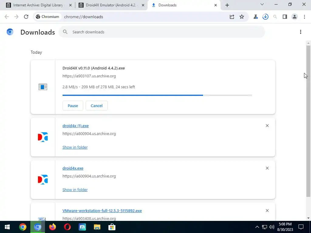Show droid4x.exe in folder
Screen dimensions: 311x233
(75, 190)
